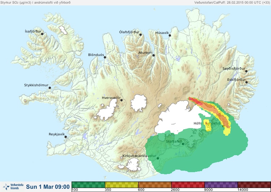Click the 'Akureyri' map label

pyautogui.click(x=145, y=53)
